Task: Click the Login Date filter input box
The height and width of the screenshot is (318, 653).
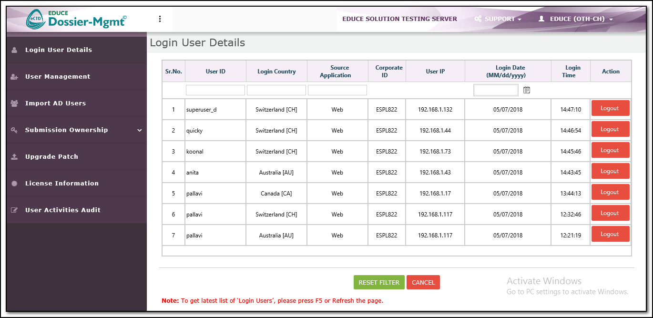Action: 496,90
